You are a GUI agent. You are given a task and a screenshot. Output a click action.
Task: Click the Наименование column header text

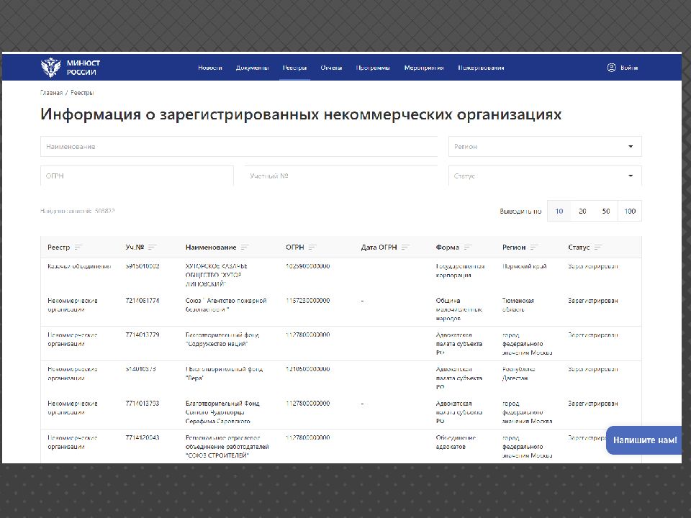pos(211,247)
